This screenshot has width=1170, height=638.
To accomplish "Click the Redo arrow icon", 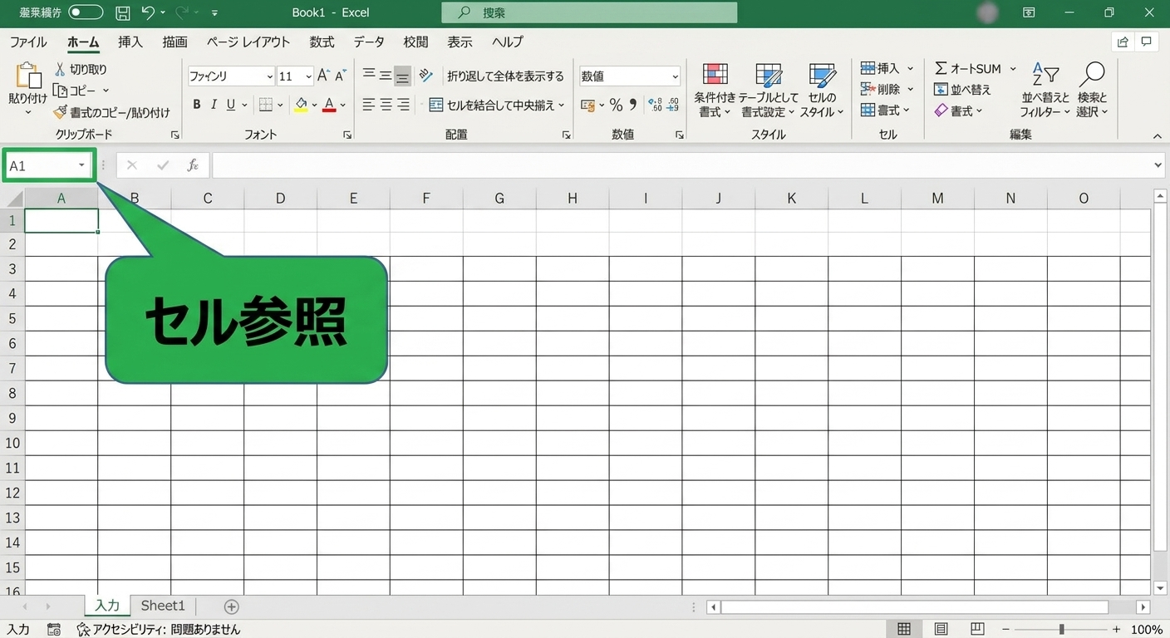I will tap(184, 12).
